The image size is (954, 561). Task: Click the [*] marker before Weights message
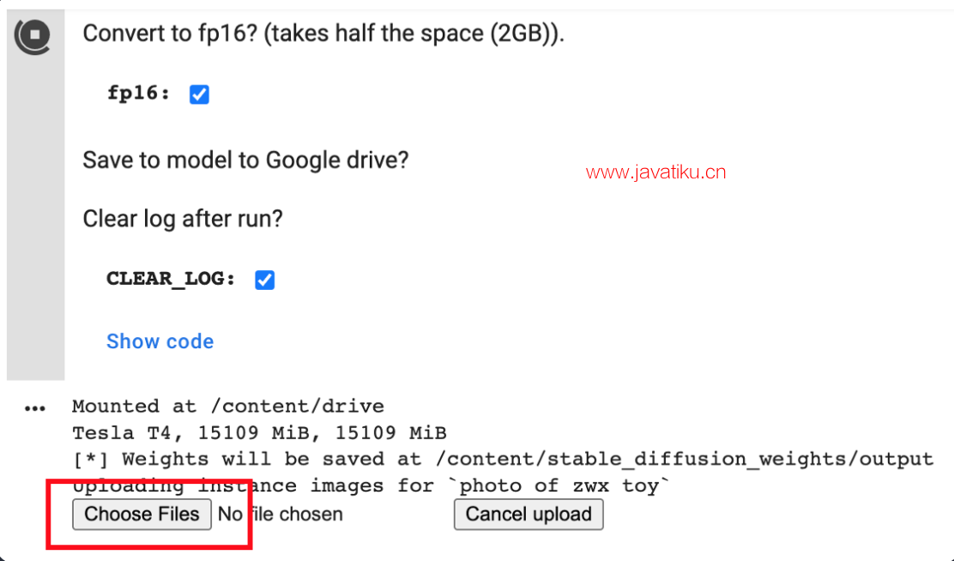pyautogui.click(x=91, y=460)
